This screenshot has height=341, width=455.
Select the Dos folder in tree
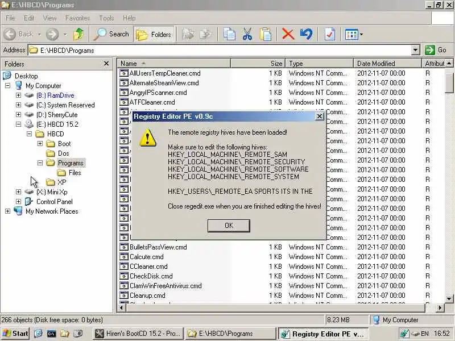point(63,153)
